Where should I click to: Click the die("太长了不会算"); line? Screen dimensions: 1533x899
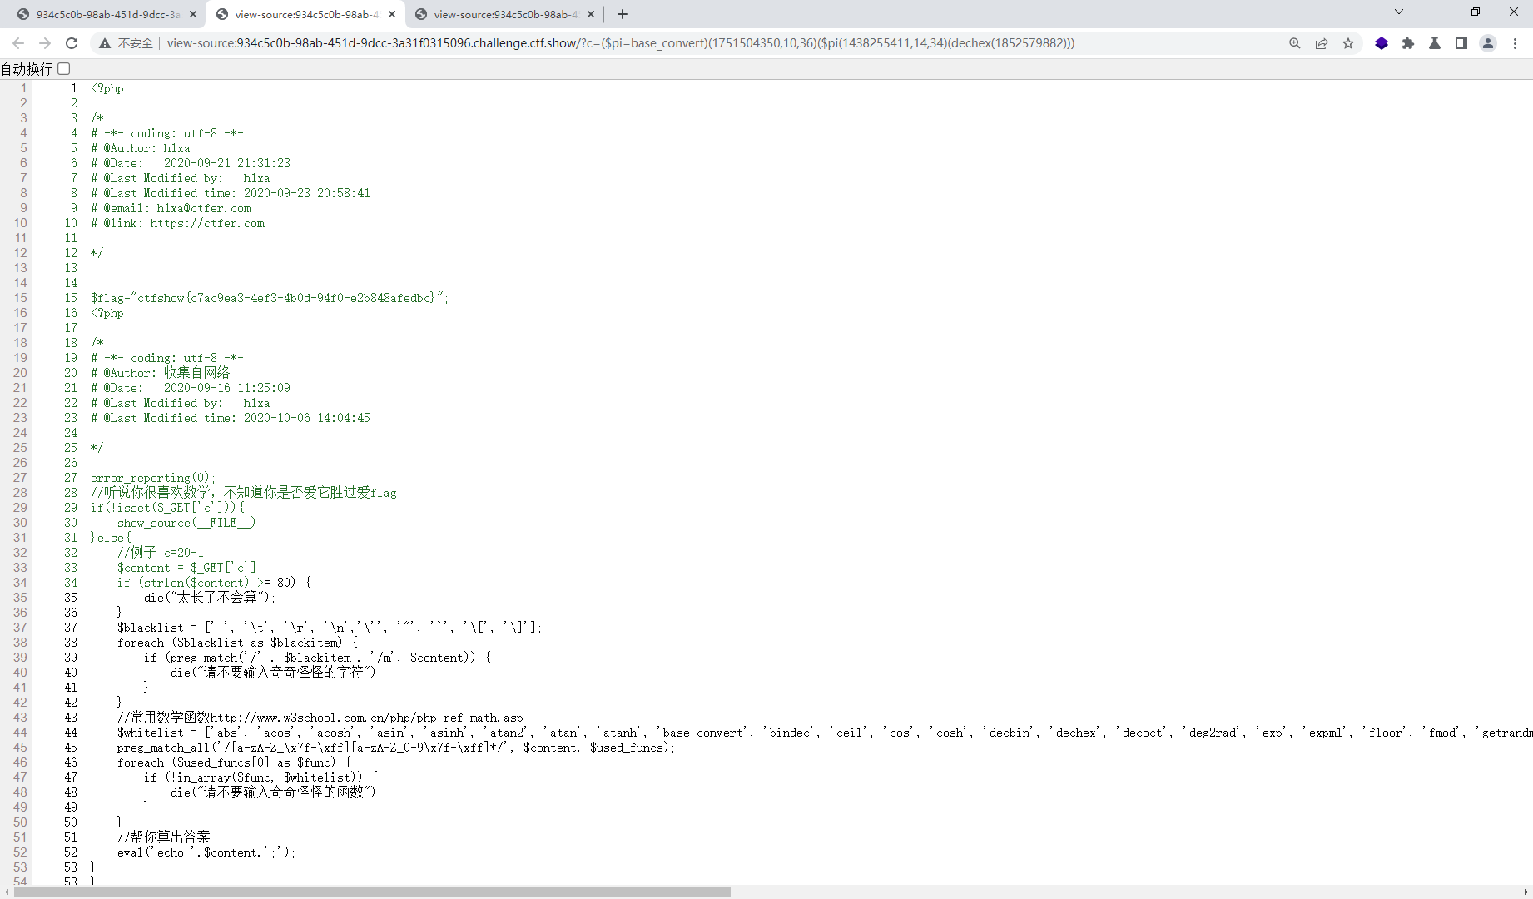point(210,598)
